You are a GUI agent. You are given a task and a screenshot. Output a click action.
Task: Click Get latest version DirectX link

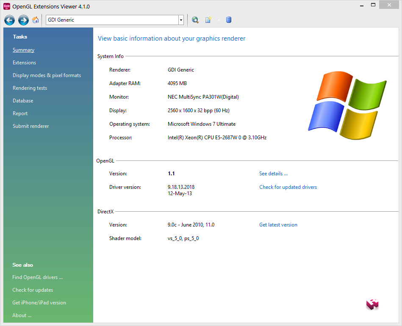[278, 225]
